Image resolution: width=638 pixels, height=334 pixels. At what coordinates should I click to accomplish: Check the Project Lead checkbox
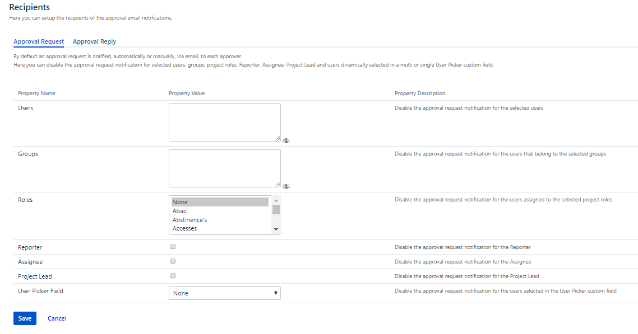173,276
